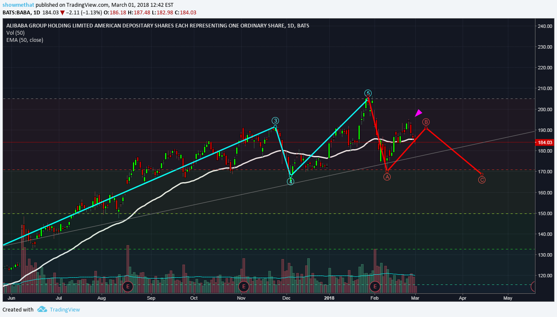Click the February earnings E marker
Screen dimensions: 557x317
(375, 287)
